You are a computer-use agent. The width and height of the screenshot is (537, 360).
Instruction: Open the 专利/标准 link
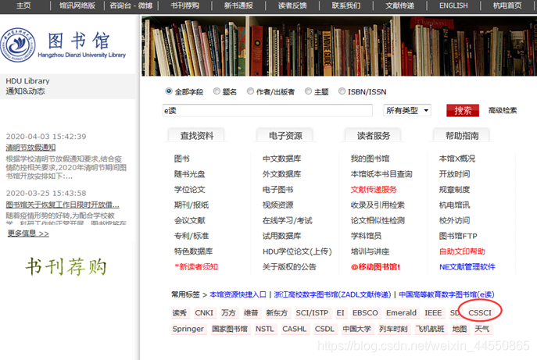pos(191,236)
